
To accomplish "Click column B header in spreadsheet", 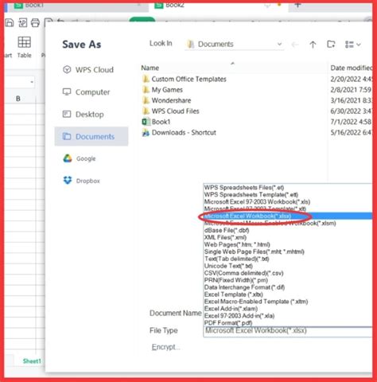I will (x=18, y=99).
